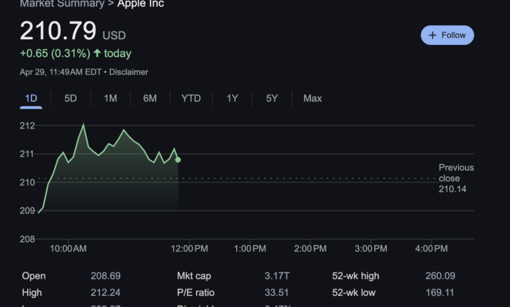Screen dimensions: 510x307
Task: Click the 52-wk high label
Action: click(356, 276)
